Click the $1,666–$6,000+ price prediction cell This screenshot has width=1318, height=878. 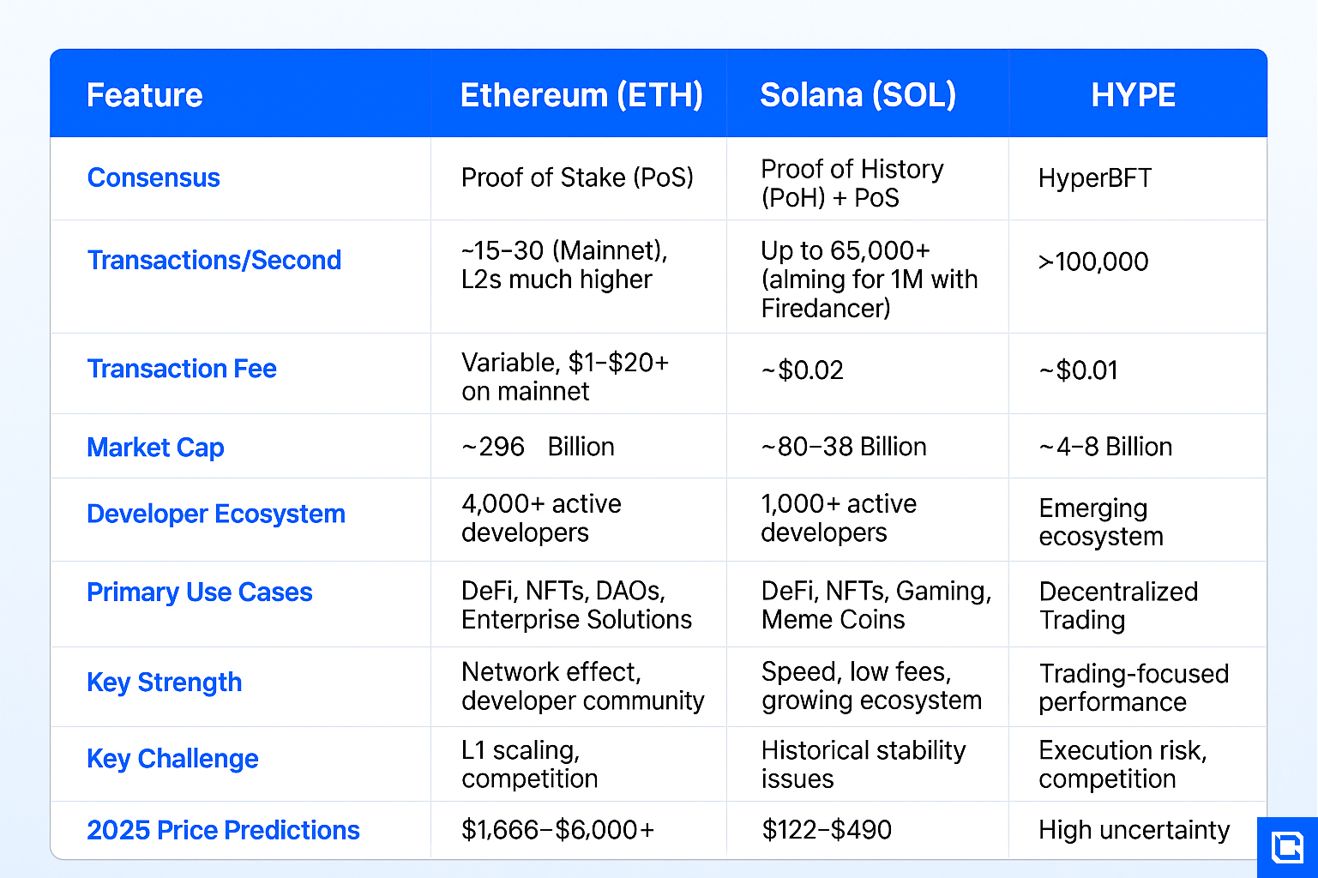click(x=557, y=830)
